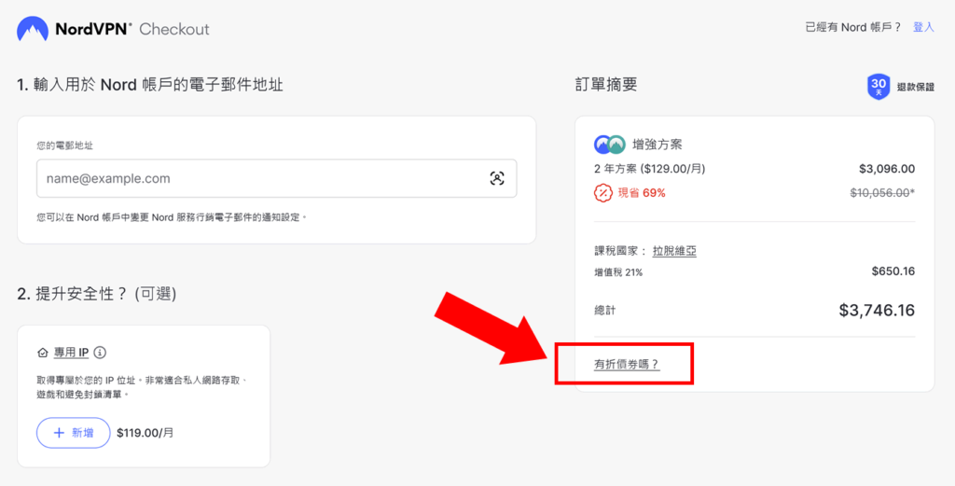Click the 30-day money-back shield badge
The width and height of the screenshot is (955, 486).
point(879,87)
